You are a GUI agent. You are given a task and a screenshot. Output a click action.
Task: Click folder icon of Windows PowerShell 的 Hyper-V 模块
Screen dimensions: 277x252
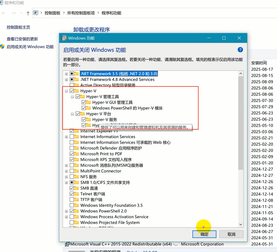pos(88,108)
